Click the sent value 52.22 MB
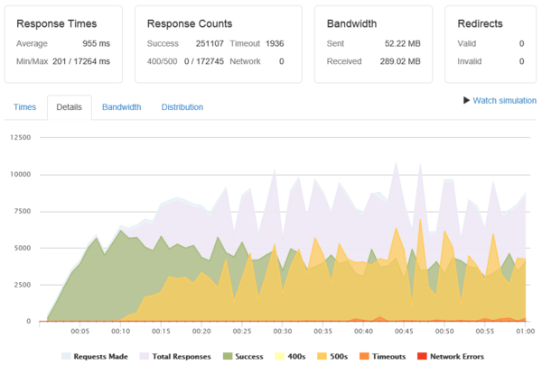 [x=403, y=43]
